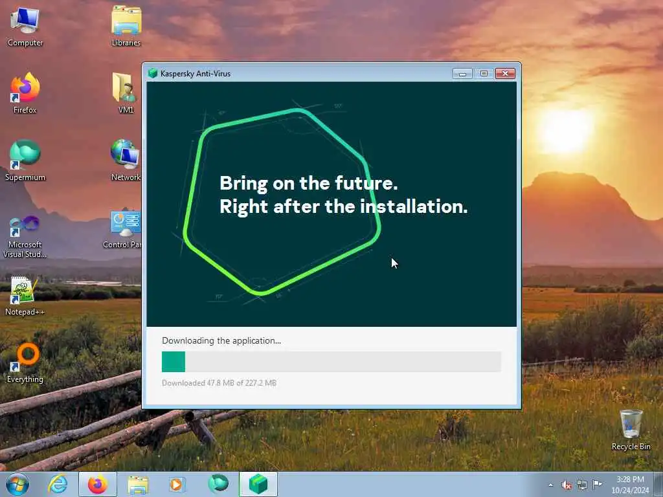Open the network tray icon
This screenshot has width=663, height=497.
click(x=582, y=485)
